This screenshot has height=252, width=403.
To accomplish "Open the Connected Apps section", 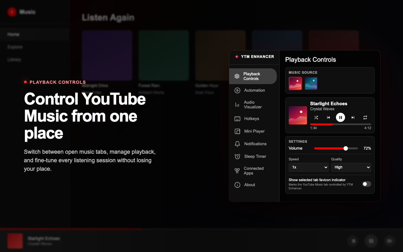I will coord(253,171).
